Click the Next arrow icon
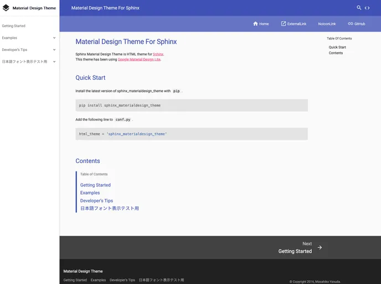 click(320, 247)
